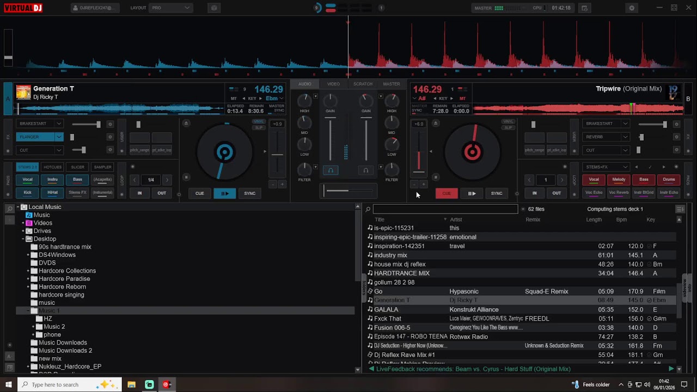Play LiveFeedback recommended track arrow
The image size is (697, 392).
click(671, 369)
